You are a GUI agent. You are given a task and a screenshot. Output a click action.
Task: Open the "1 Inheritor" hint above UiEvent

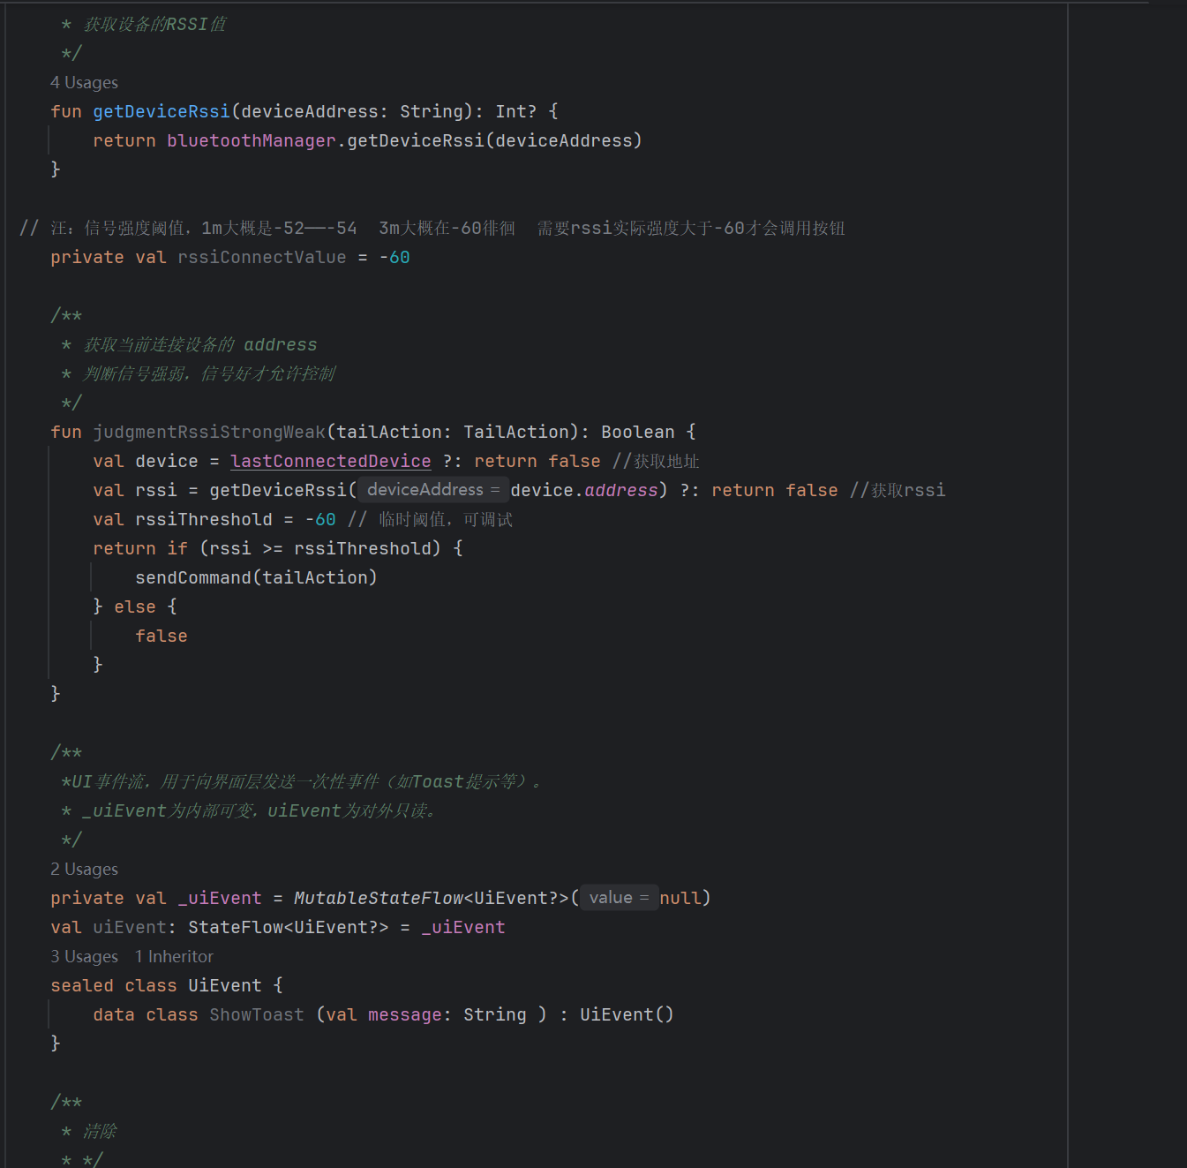coord(174,956)
